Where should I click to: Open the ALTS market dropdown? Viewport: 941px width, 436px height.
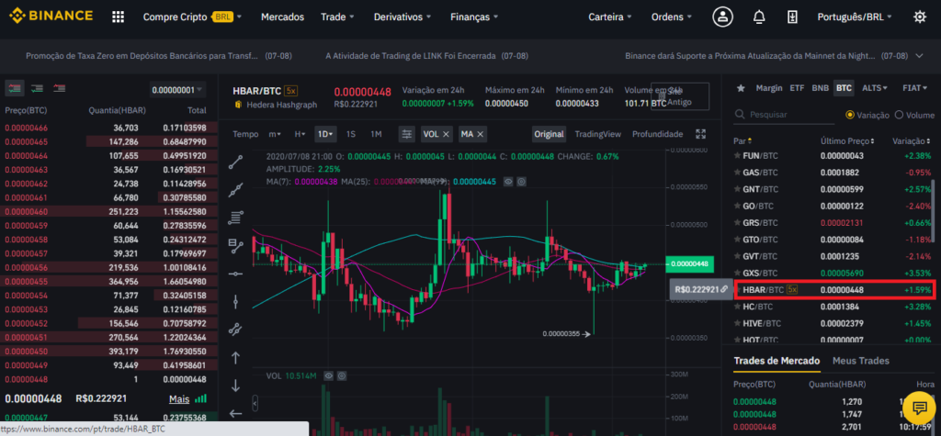coord(875,88)
